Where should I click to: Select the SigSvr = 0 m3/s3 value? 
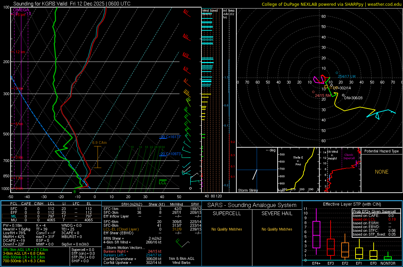click(75, 244)
